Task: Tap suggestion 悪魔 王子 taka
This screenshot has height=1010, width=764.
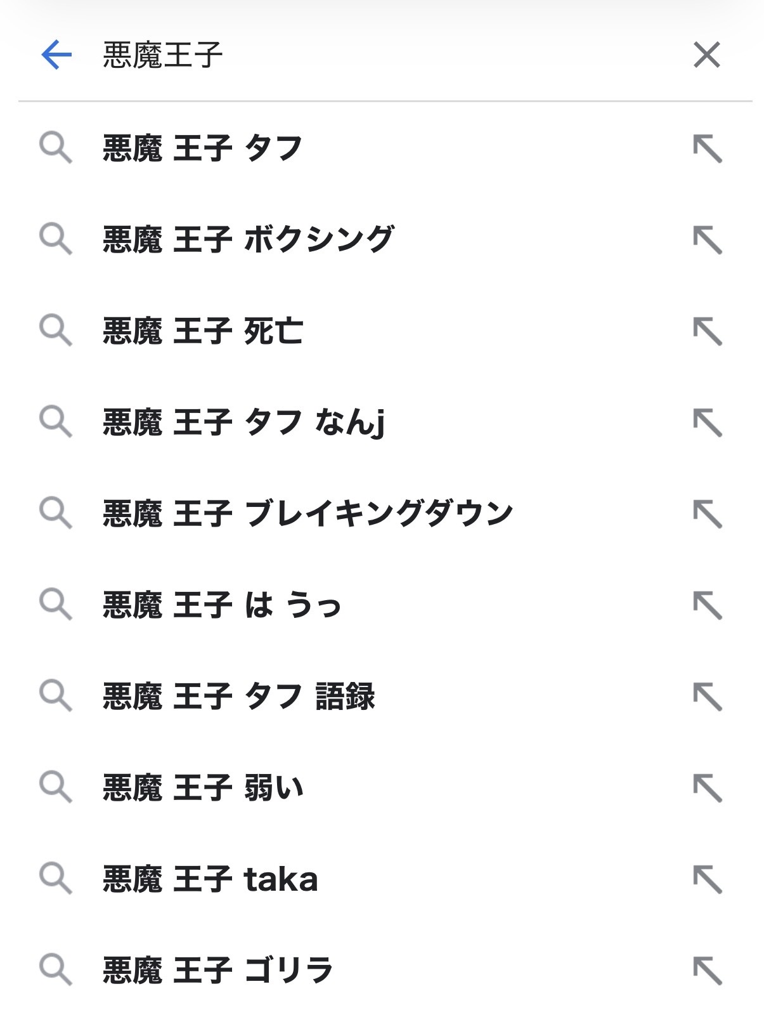Action: [x=210, y=879]
